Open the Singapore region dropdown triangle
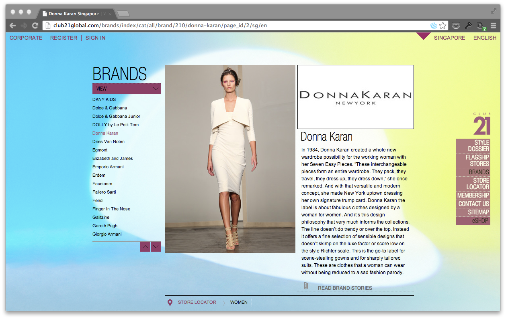The width and height of the screenshot is (506, 319). tap(424, 36)
